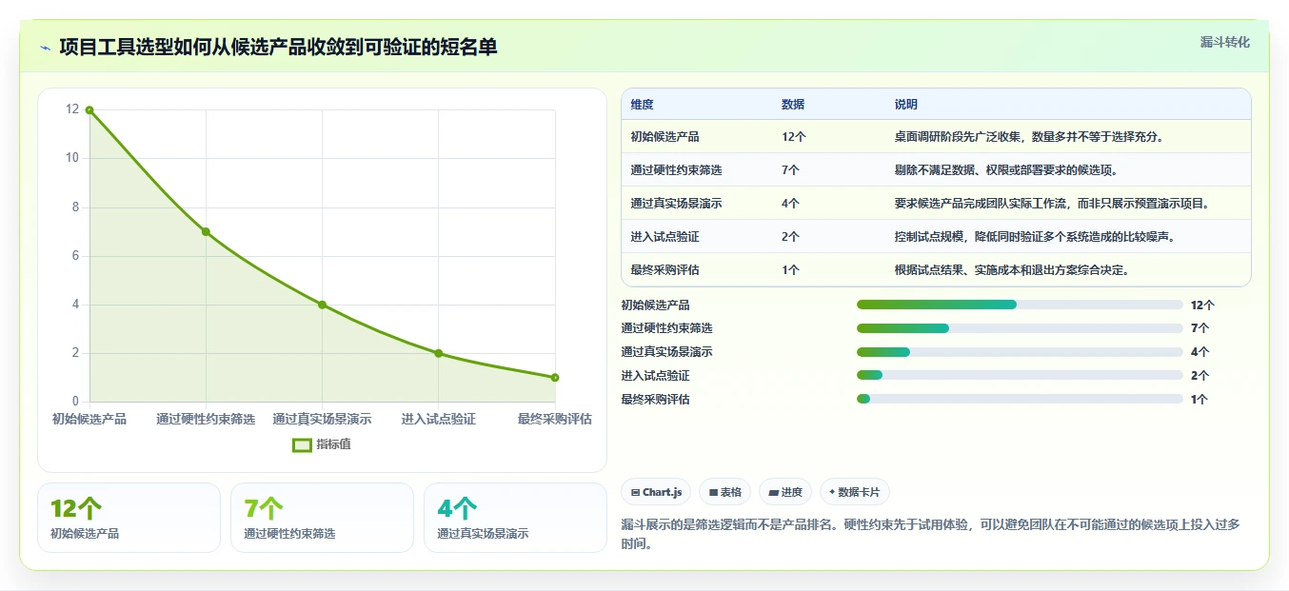
Task: Click the page title 项目工具选型如何从候选产品收敛
Action: tap(278, 48)
